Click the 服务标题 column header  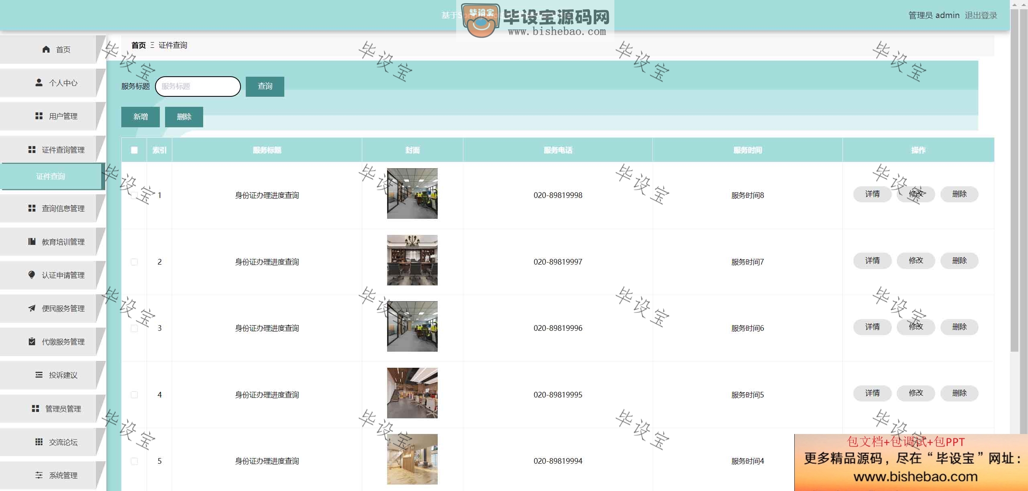pyautogui.click(x=267, y=150)
